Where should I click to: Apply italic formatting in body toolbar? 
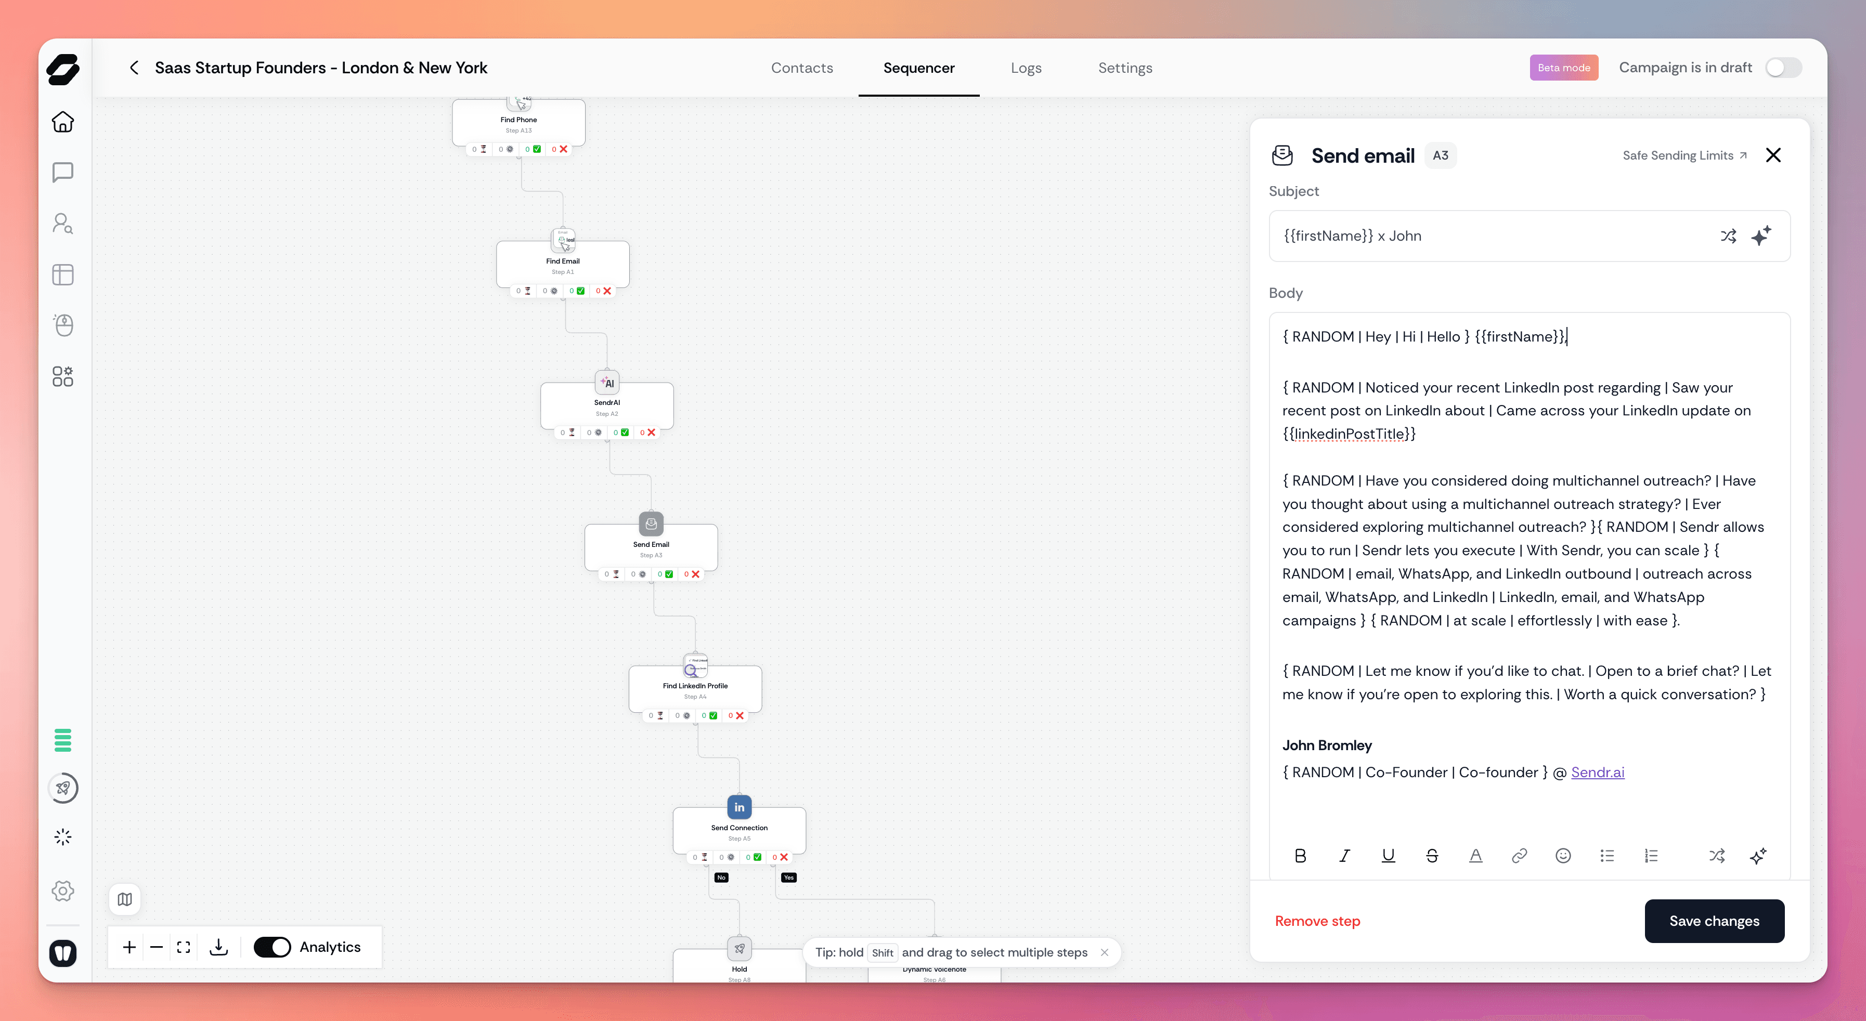click(x=1344, y=856)
